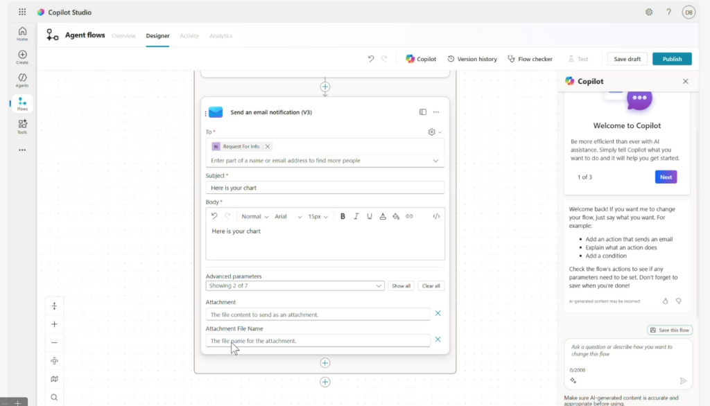This screenshot has width=710, height=406.
Task: Switch to the Analytics tab
Action: pos(220,36)
